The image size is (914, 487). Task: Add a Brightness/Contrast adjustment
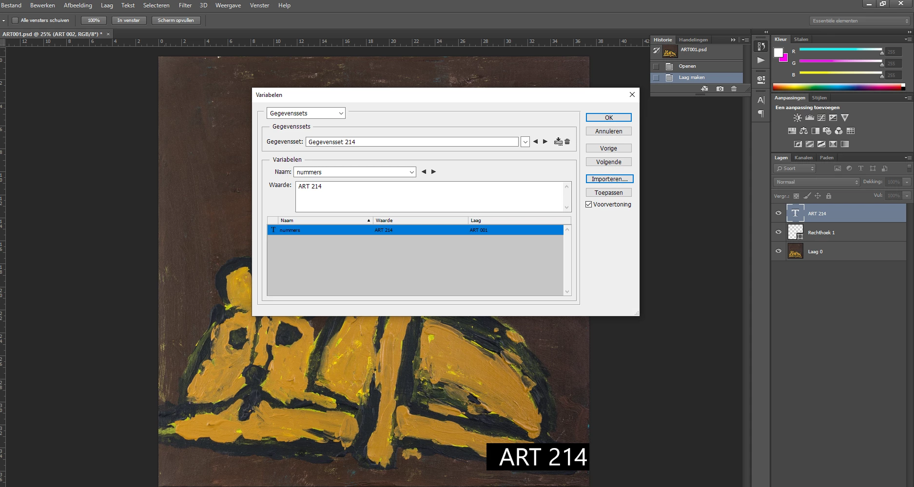click(797, 118)
